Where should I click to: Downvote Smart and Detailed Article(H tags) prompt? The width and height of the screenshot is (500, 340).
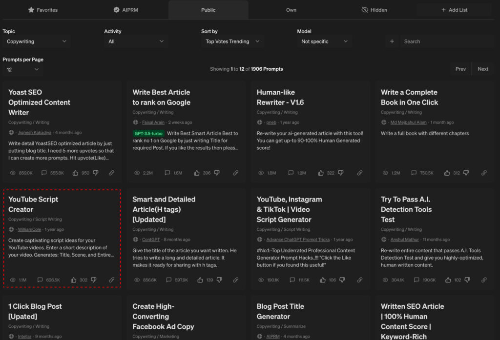pos(219,280)
